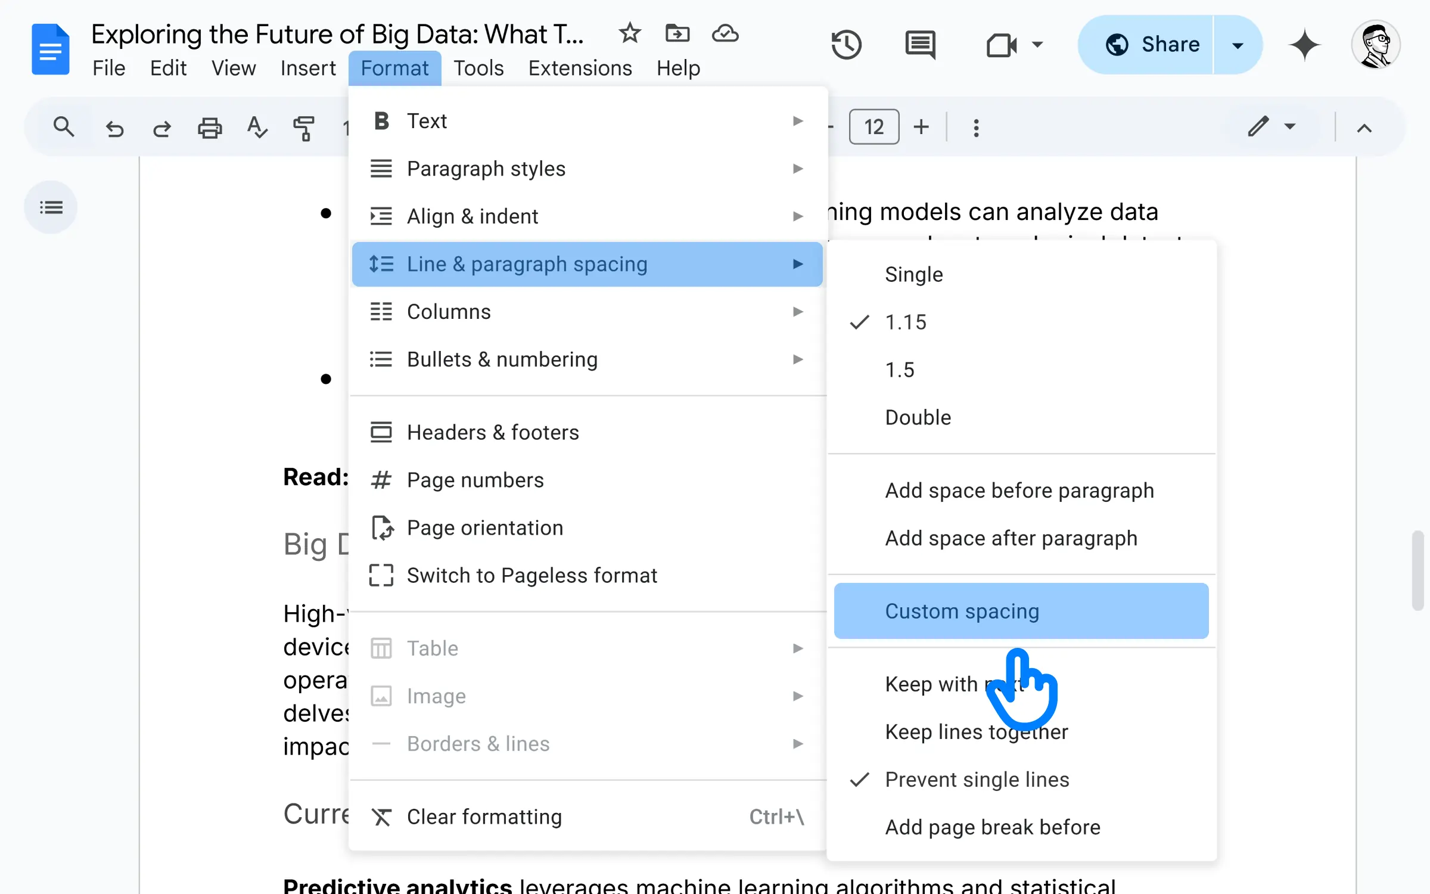The height and width of the screenshot is (894, 1430).
Task: Start a Meet video call
Action: (x=1001, y=45)
